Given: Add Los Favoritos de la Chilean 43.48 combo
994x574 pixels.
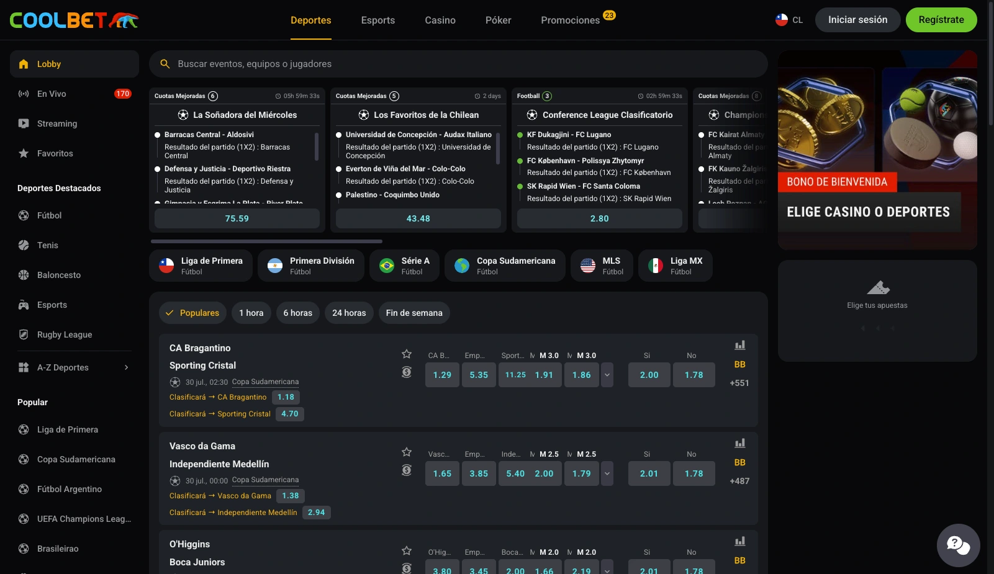Looking at the screenshot, I should click(x=418, y=218).
